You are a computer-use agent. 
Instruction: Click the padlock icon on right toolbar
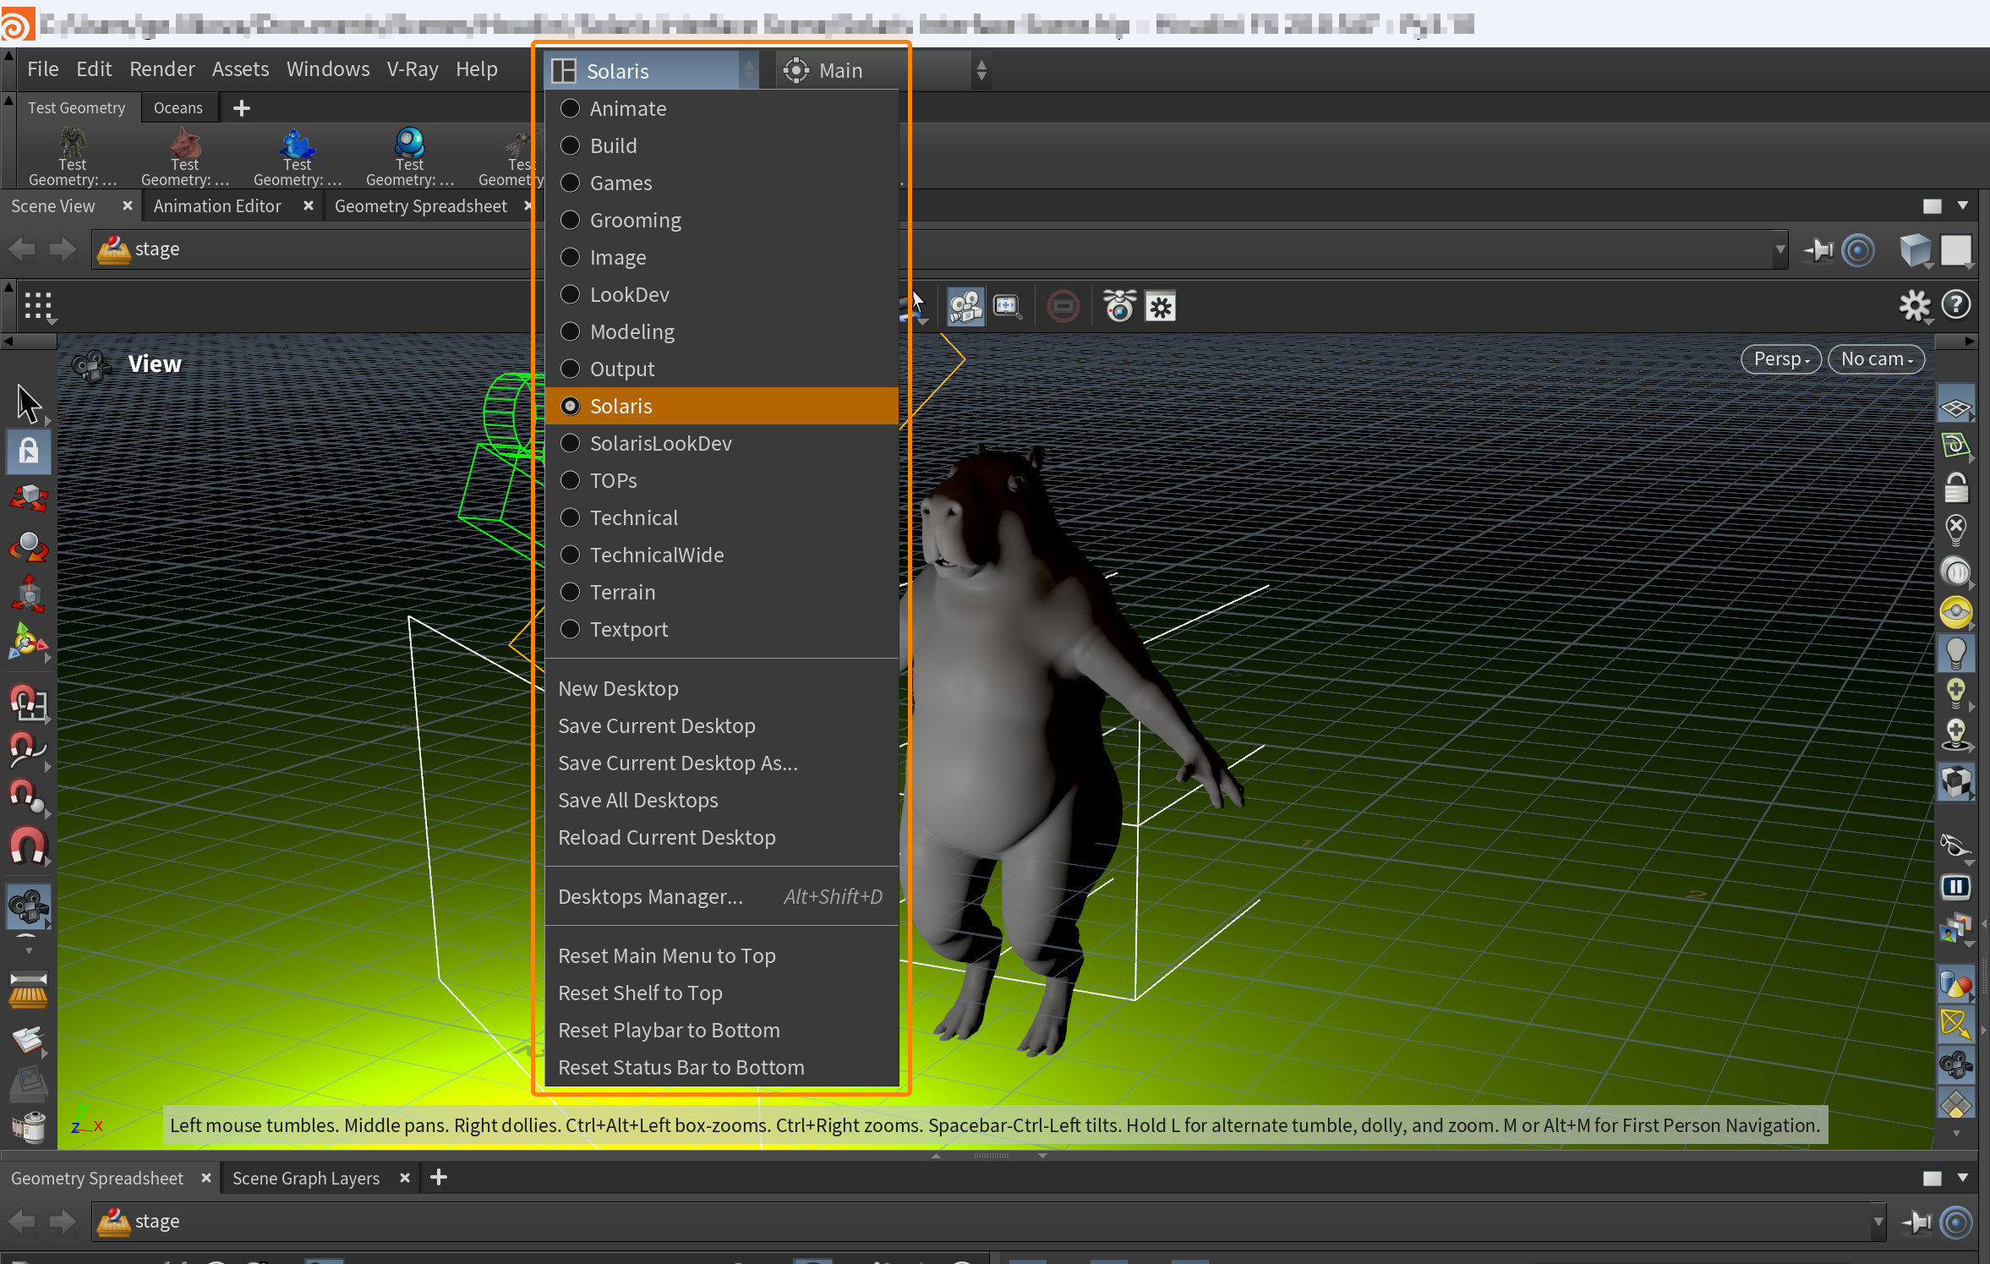pyautogui.click(x=1956, y=488)
